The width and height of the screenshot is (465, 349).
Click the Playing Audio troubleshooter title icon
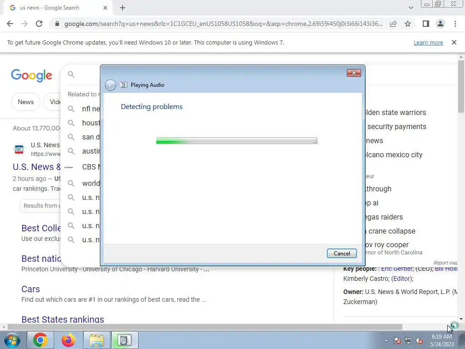click(x=124, y=85)
